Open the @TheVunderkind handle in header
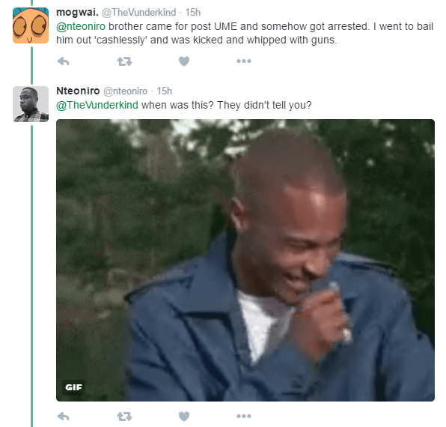 [138, 12]
